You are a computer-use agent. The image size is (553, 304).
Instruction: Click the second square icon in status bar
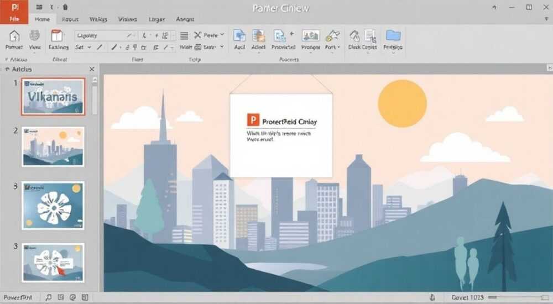(61, 298)
